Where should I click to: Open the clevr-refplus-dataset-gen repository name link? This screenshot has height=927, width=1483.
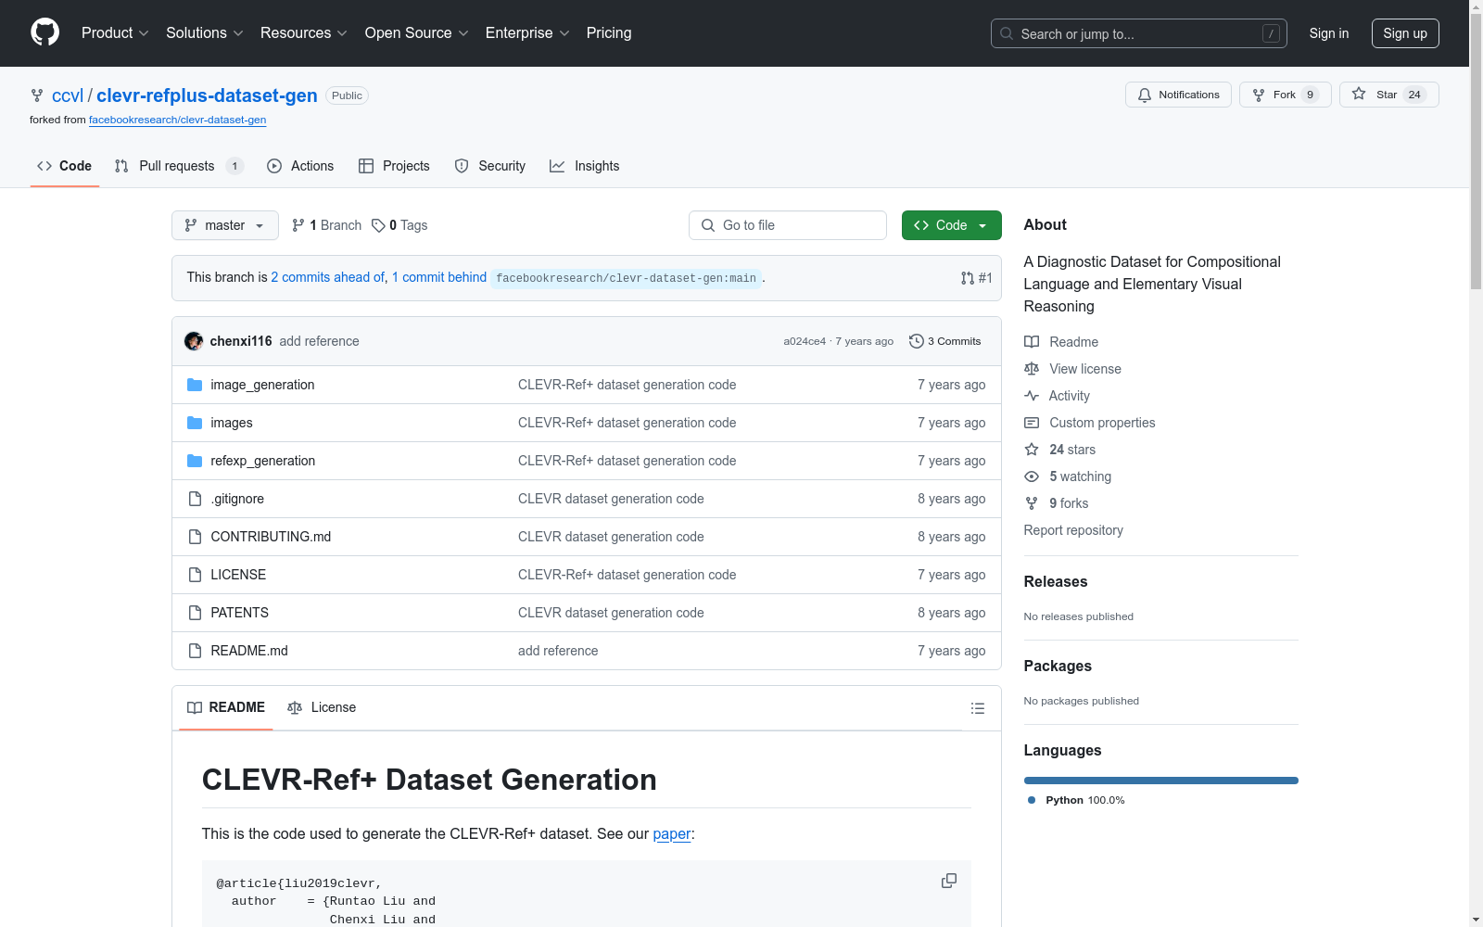(x=207, y=95)
